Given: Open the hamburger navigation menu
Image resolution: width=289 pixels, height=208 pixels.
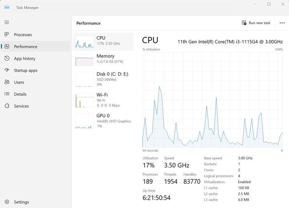Looking at the screenshot, I should pyautogui.click(x=7, y=22).
